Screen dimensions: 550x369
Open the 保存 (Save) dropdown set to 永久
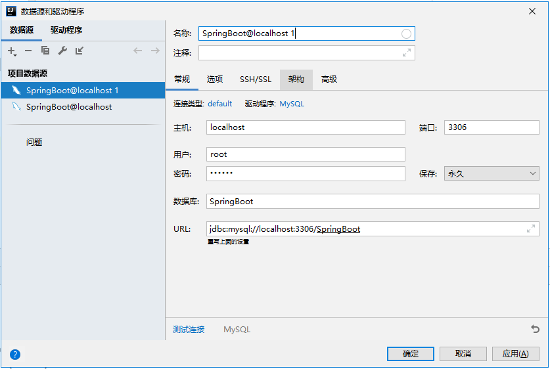(492, 174)
